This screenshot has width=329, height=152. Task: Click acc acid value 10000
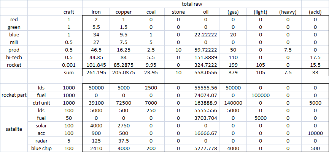315,133
